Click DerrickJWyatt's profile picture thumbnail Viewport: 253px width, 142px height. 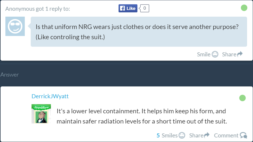coord(41,114)
